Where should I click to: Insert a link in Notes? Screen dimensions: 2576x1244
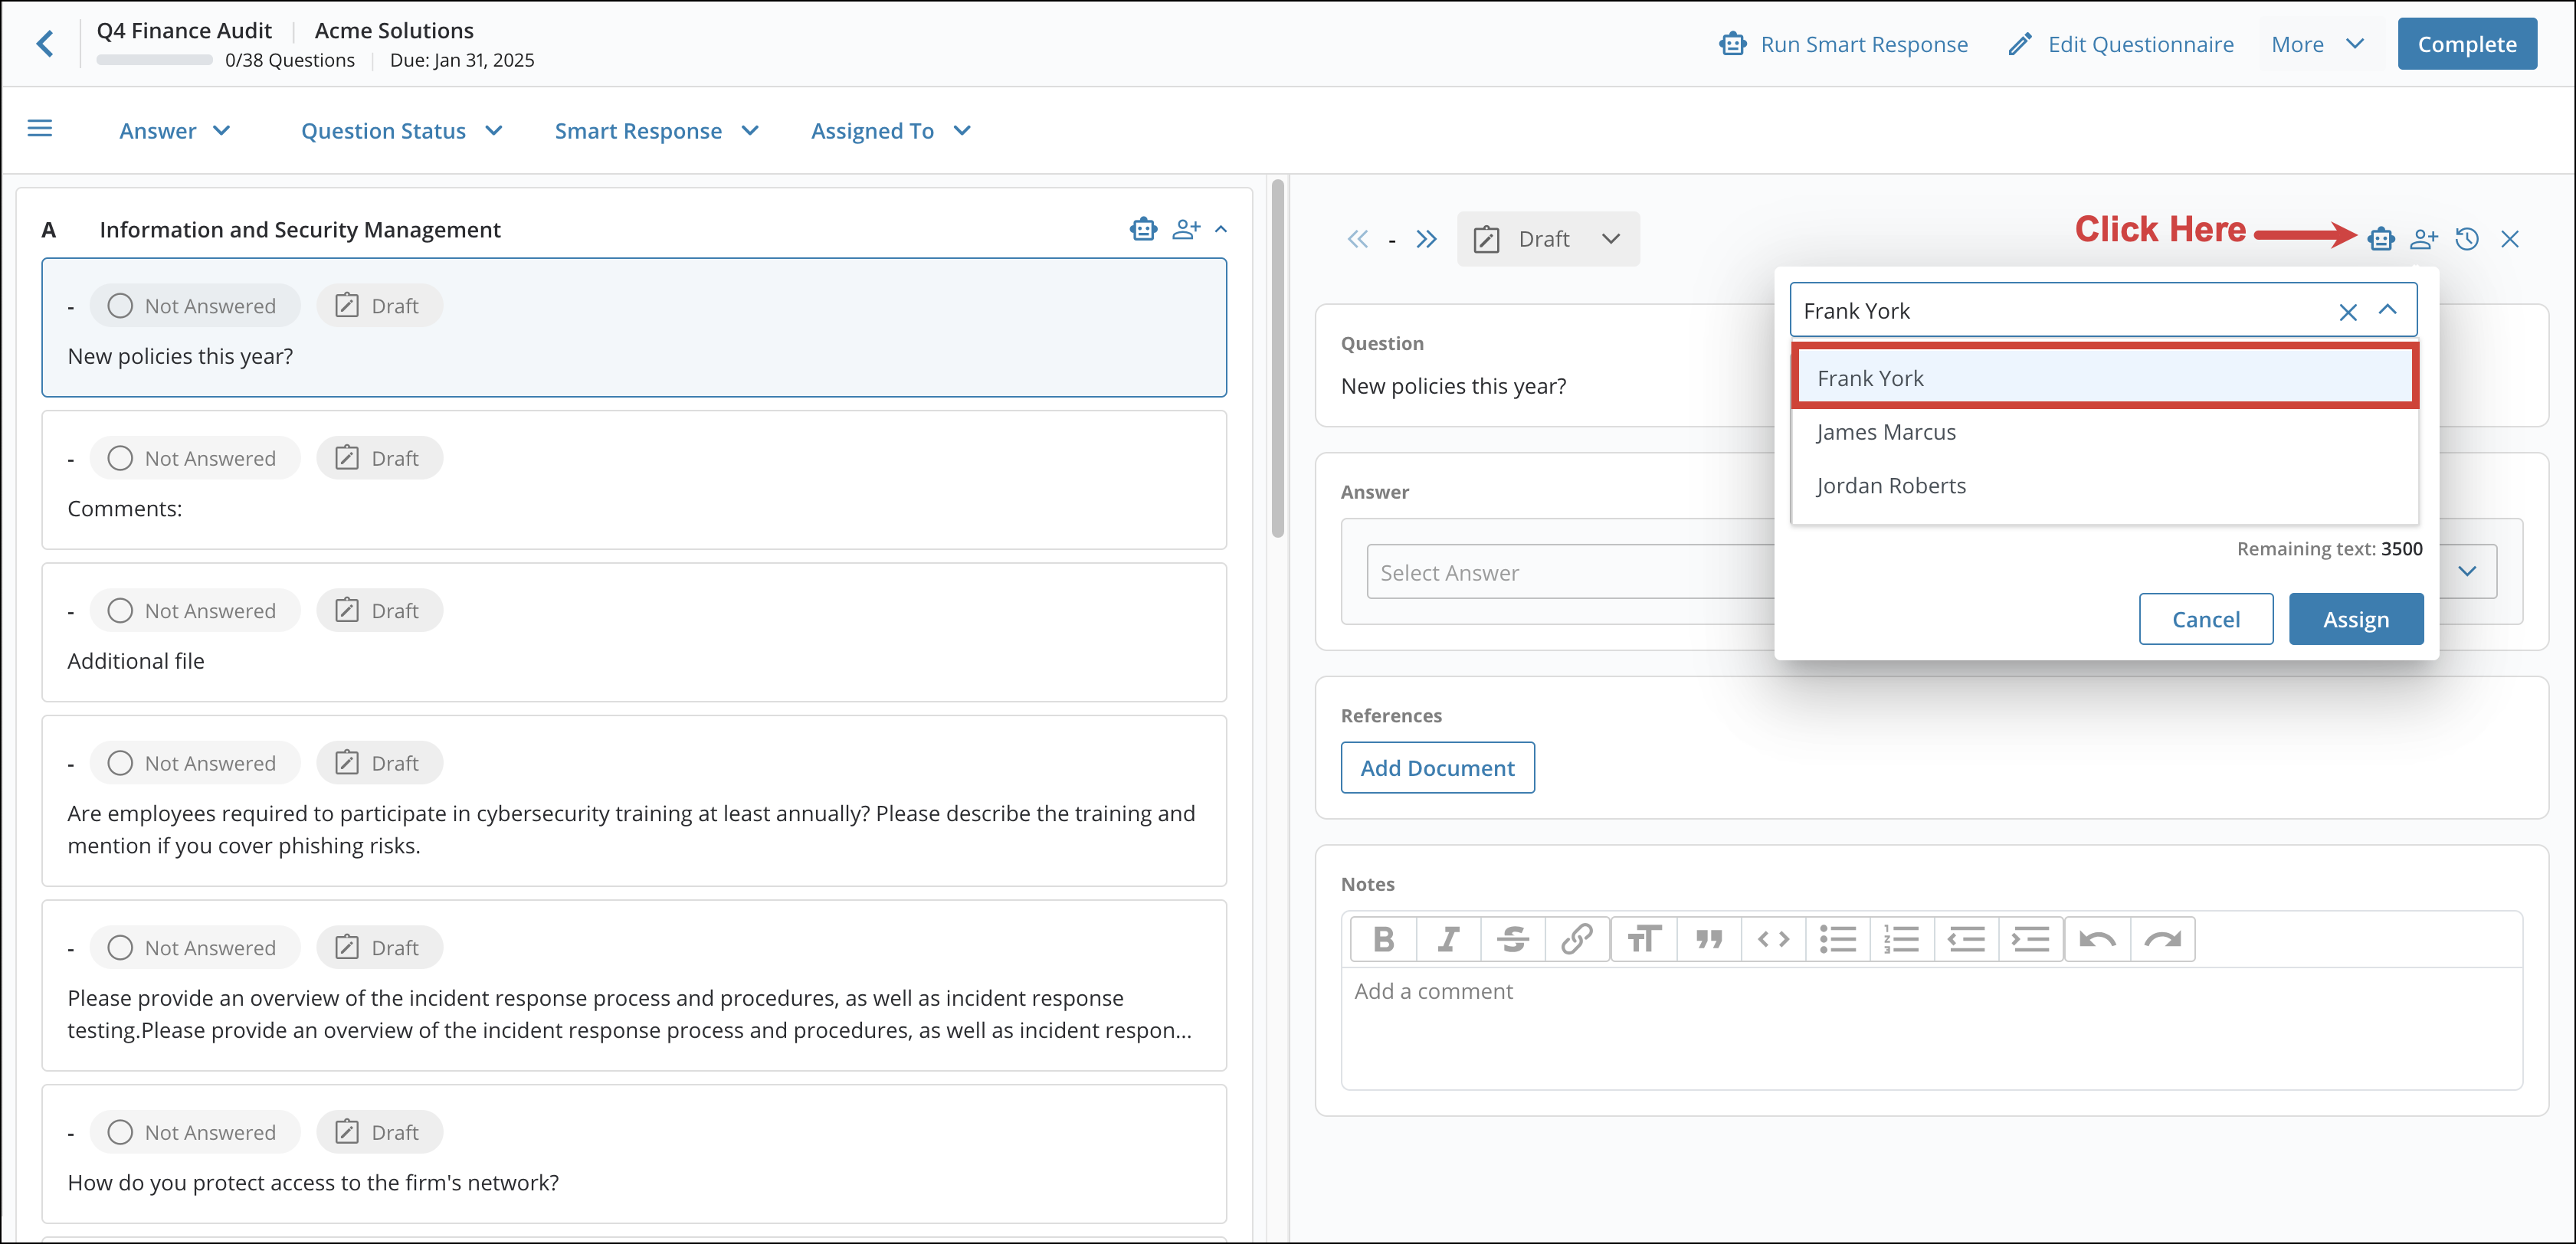[1577, 939]
